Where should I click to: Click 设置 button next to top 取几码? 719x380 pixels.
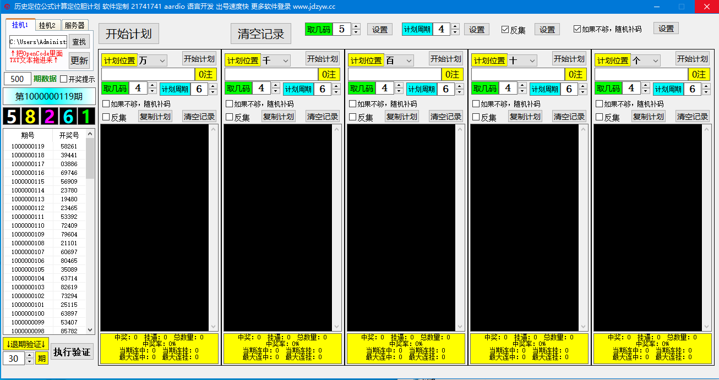tap(380, 30)
